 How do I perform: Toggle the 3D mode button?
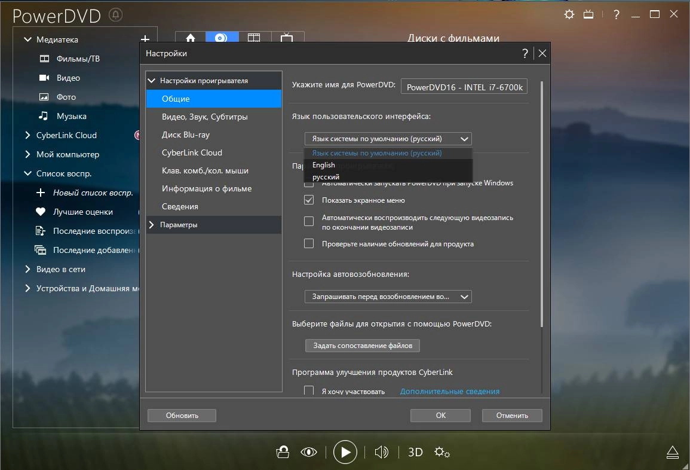(x=415, y=452)
